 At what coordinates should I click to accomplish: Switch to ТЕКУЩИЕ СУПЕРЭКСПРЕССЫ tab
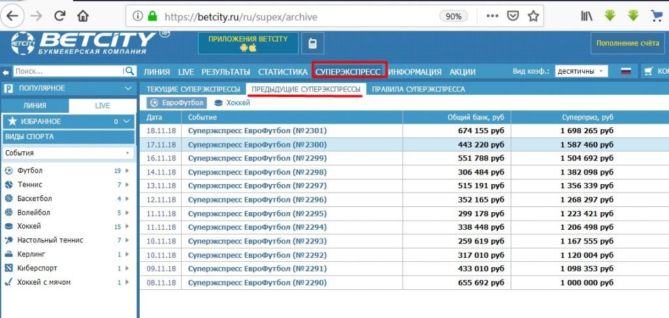(x=193, y=89)
